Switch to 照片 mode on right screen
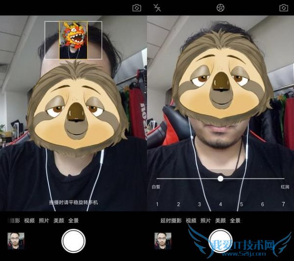The height and width of the screenshot is (261, 294). (206, 220)
